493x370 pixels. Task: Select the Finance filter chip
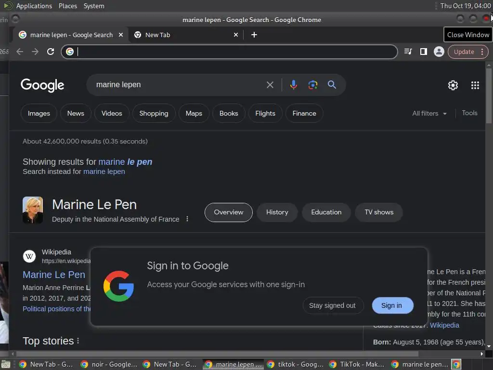tap(304, 114)
